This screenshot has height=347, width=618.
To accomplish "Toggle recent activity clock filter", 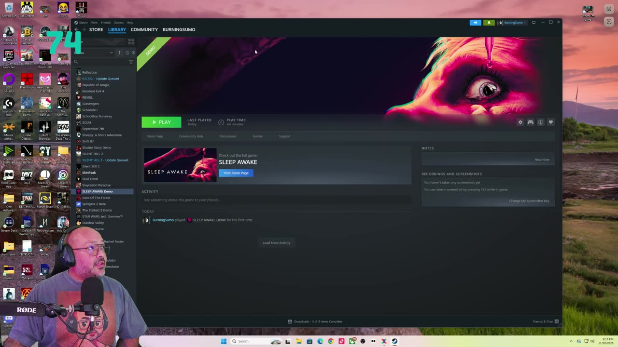I will (127, 53).
